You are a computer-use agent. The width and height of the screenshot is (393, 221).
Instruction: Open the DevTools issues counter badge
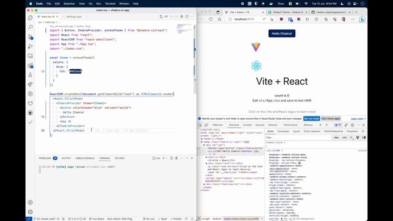338,125
